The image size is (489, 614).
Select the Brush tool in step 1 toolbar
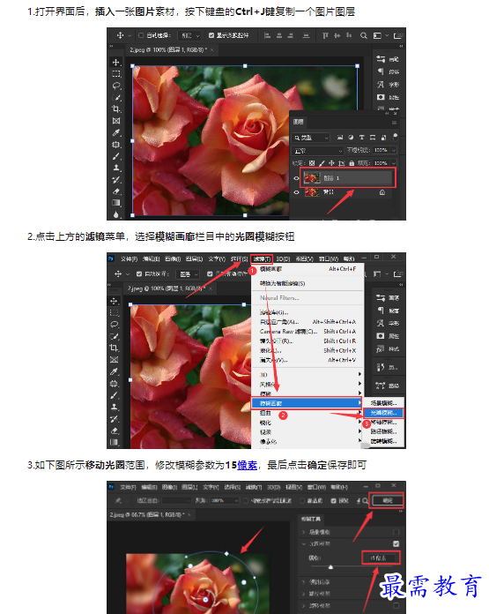point(116,156)
